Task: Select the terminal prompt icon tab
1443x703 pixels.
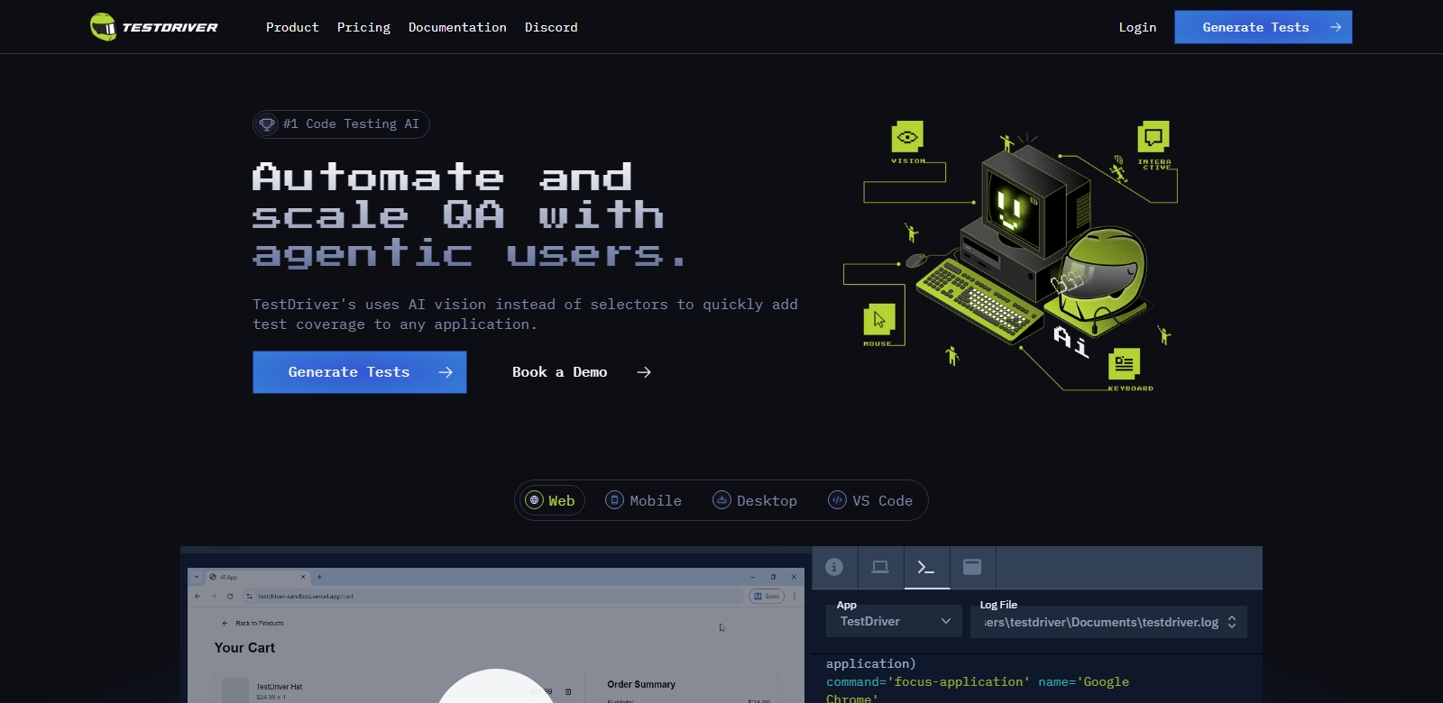Action: tap(926, 567)
